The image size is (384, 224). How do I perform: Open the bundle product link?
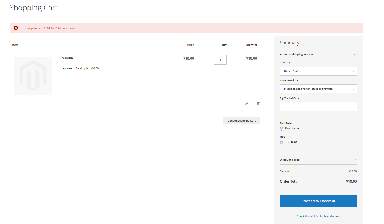pyautogui.click(x=67, y=58)
